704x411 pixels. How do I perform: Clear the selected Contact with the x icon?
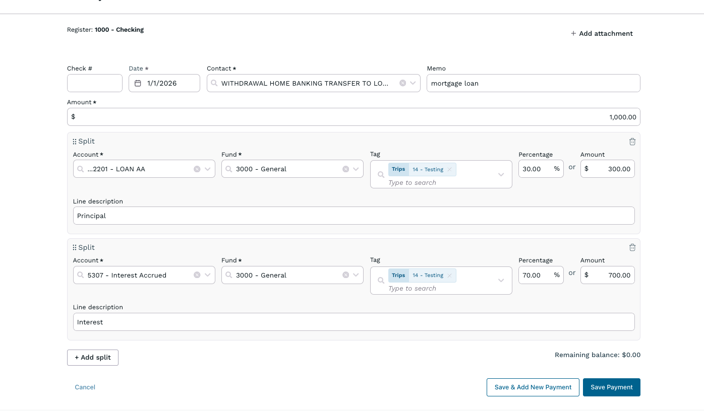tap(402, 83)
